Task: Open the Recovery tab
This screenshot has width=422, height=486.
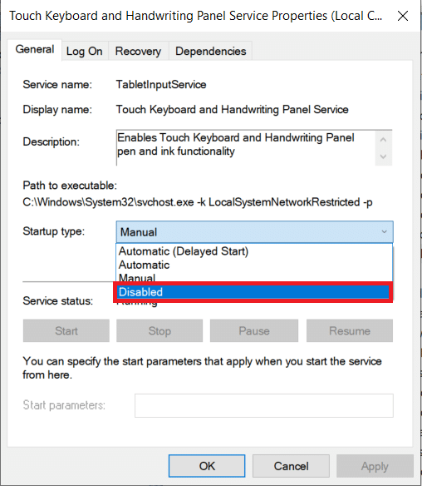Action: pyautogui.click(x=138, y=51)
